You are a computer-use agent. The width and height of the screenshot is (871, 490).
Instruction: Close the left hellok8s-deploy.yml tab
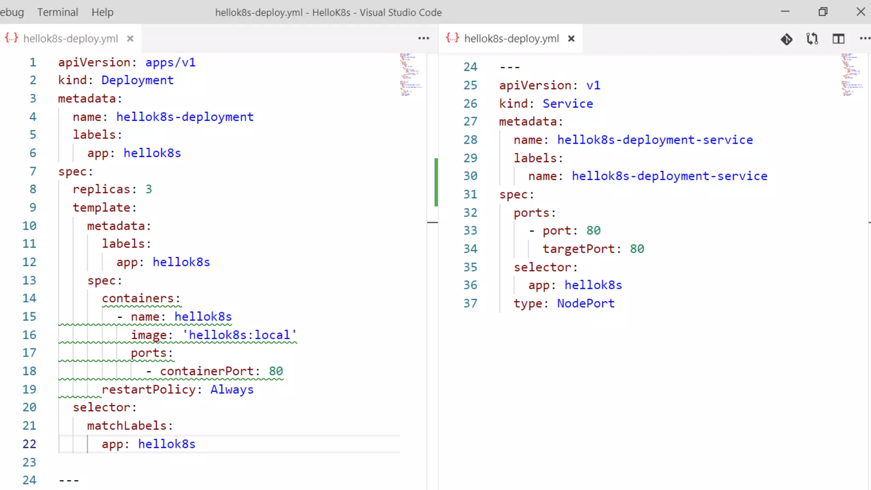130,39
